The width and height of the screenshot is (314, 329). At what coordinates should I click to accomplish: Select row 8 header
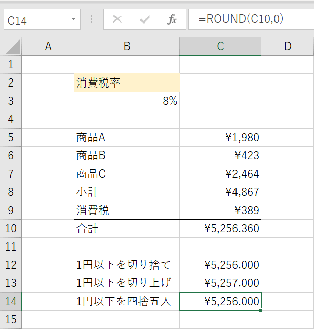11,192
